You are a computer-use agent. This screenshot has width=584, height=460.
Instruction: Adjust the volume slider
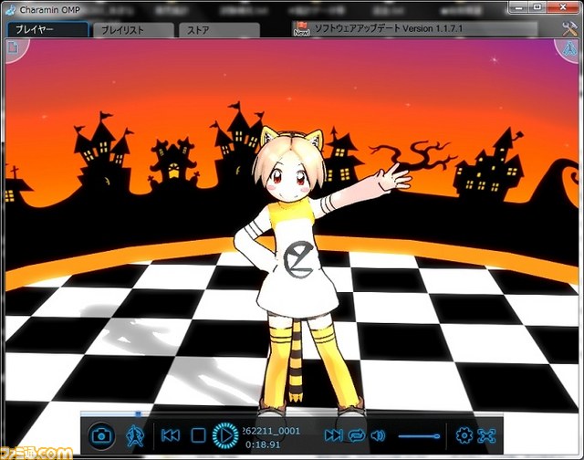pyautogui.click(x=419, y=435)
